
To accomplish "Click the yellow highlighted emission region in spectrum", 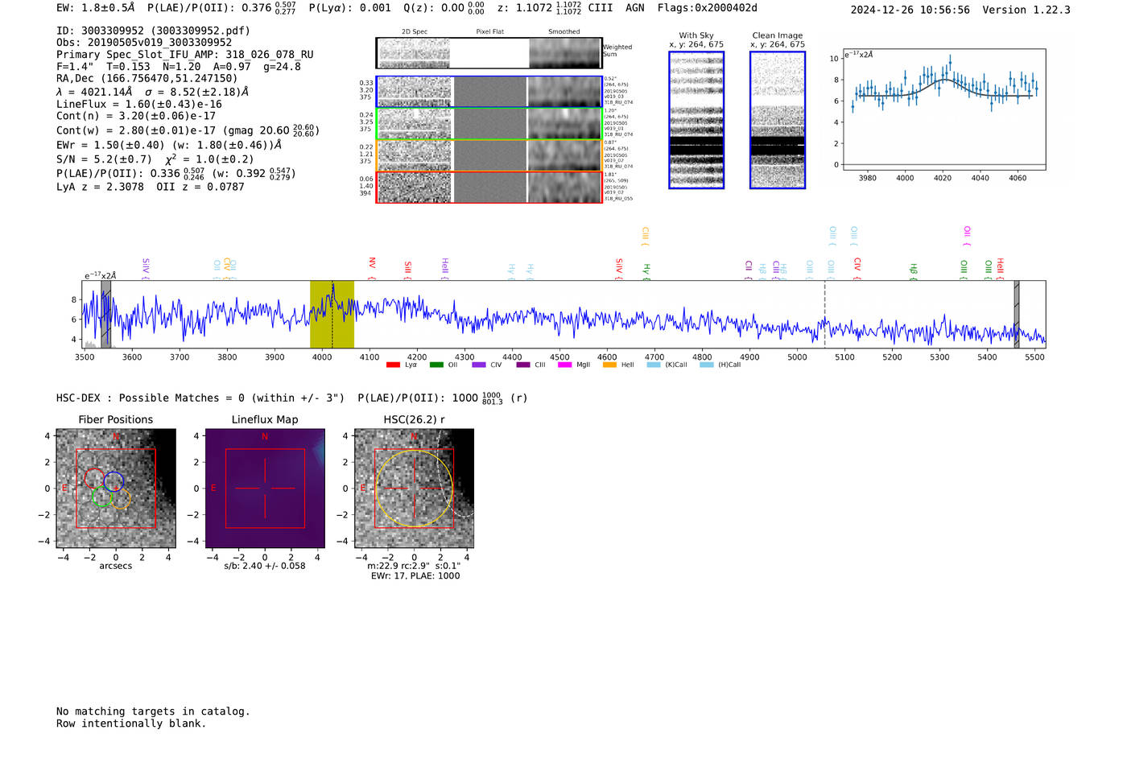I will click(332, 314).
